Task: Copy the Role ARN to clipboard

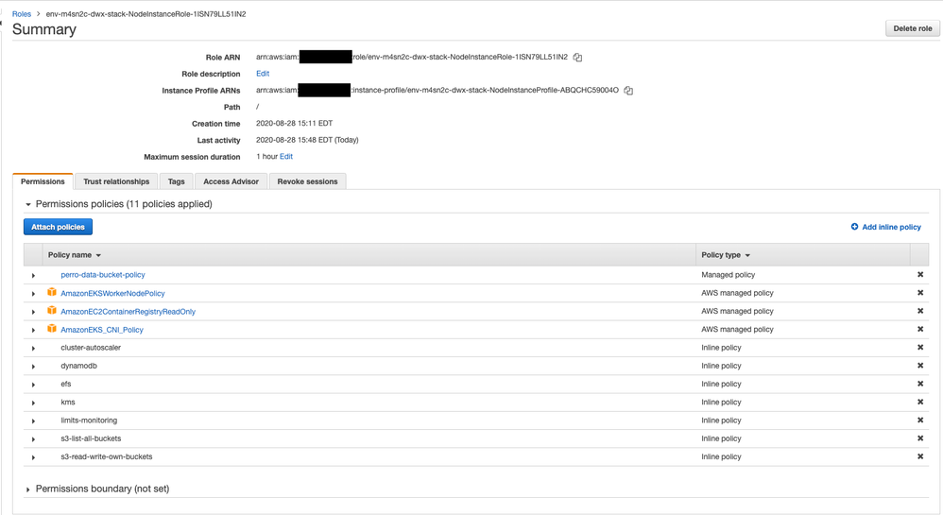Action: click(x=577, y=57)
